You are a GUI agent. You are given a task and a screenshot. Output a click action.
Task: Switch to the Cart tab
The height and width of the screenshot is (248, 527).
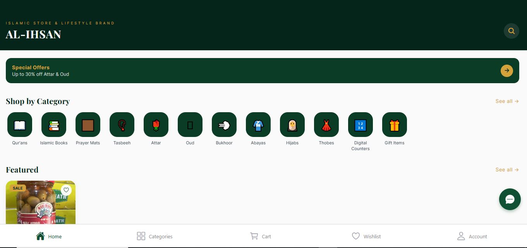261,236
